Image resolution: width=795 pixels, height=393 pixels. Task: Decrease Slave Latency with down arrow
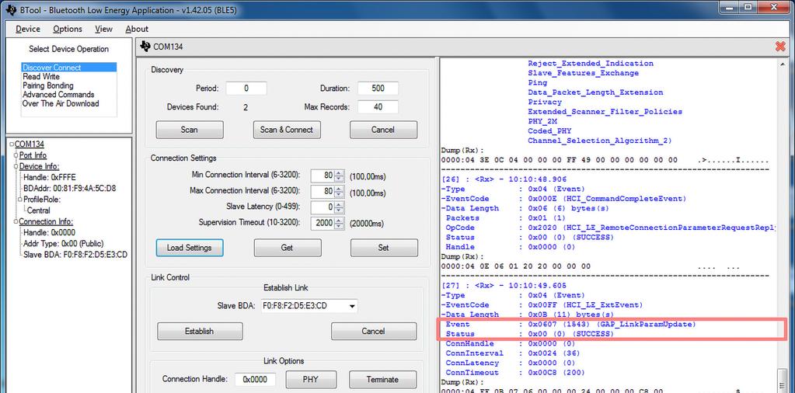339,210
